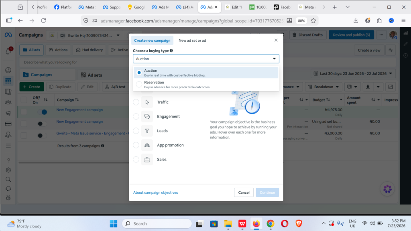Open the megaphone advertising icon in sidebar
This screenshot has width=411, height=231.
8,113
